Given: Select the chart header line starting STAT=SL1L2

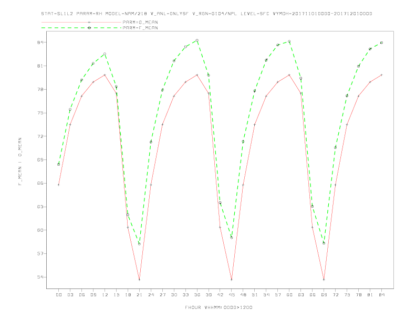Looking at the screenshot, I should [206, 14].
